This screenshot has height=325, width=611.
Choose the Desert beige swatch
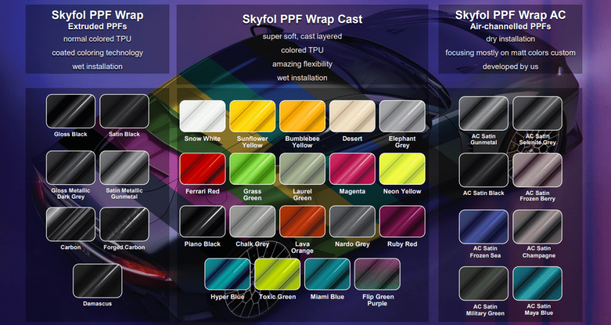[352, 116]
